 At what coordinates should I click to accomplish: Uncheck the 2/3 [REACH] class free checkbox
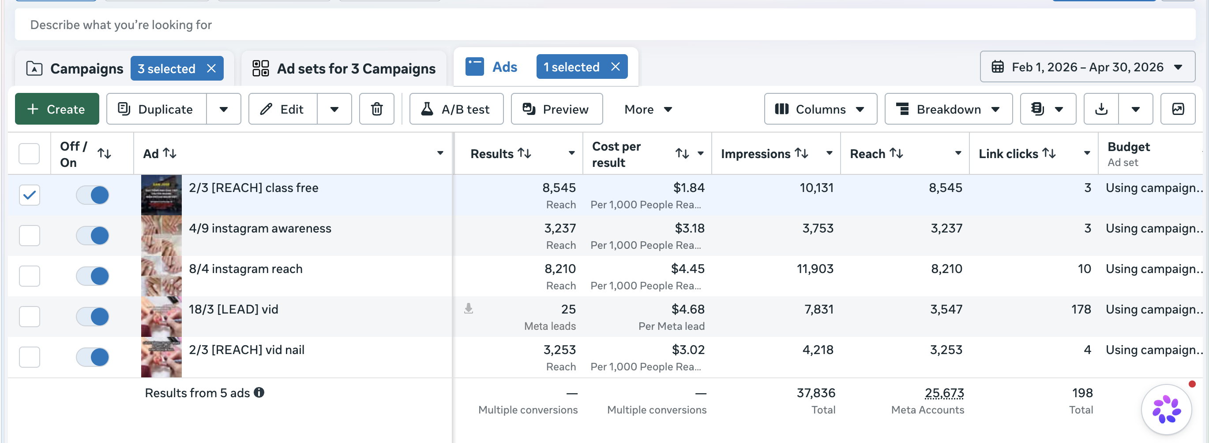point(29,195)
